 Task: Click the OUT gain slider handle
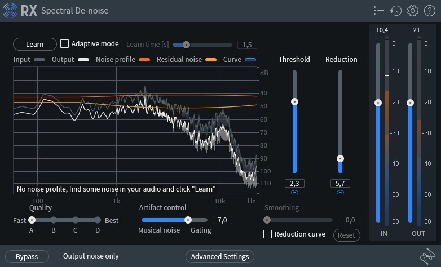click(x=410, y=103)
